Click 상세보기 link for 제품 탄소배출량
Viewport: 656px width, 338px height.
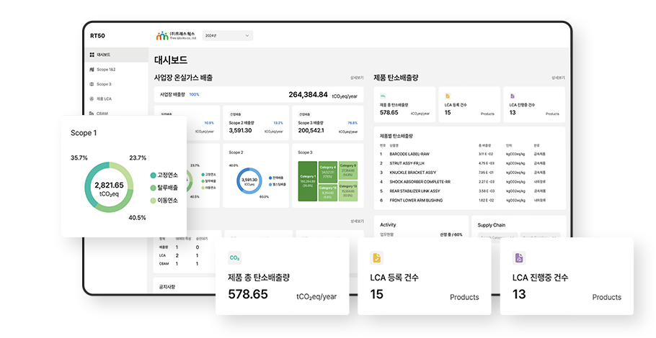[x=558, y=78]
